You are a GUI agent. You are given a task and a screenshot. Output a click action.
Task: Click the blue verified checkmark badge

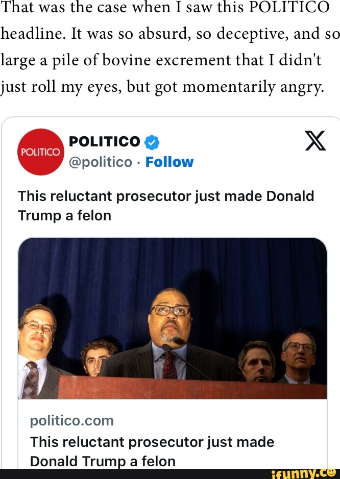[x=151, y=142]
